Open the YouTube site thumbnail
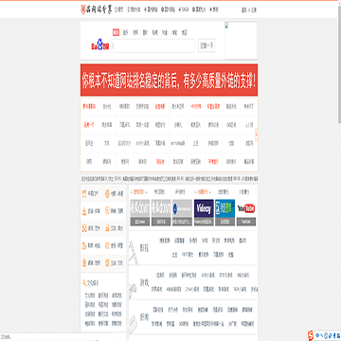The width and height of the screenshot is (341, 341). (x=246, y=212)
